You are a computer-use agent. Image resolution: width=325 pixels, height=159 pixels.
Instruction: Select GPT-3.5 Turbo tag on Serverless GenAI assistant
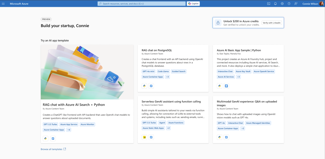(149, 123)
